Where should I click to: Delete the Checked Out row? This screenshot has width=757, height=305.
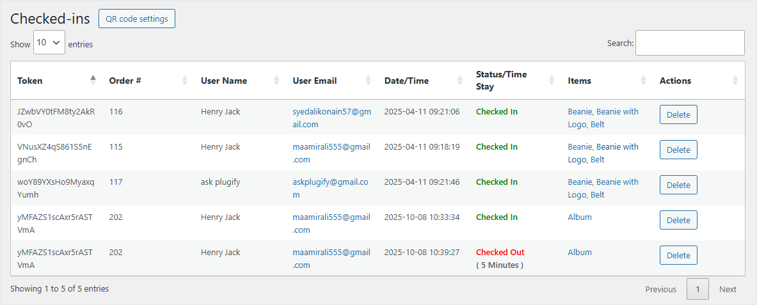pos(678,256)
